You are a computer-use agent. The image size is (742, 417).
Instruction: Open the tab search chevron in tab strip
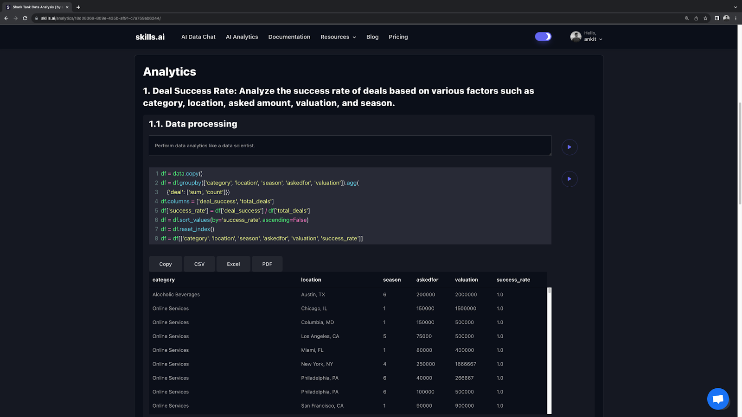point(735,7)
